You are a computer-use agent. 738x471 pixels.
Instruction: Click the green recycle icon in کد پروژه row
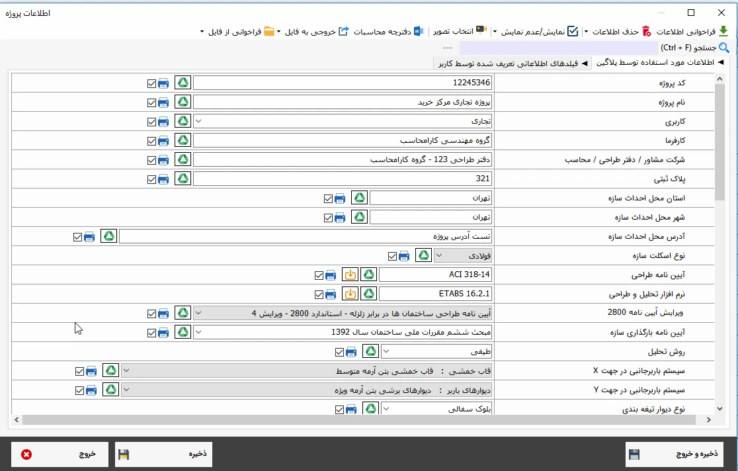click(183, 83)
